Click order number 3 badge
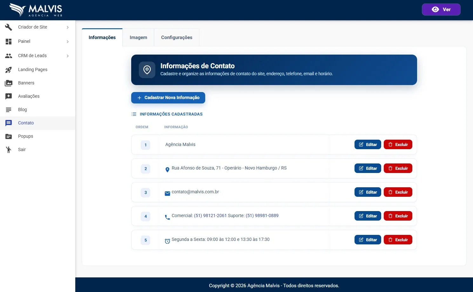Image resolution: width=473 pixels, height=292 pixels. [x=145, y=193]
